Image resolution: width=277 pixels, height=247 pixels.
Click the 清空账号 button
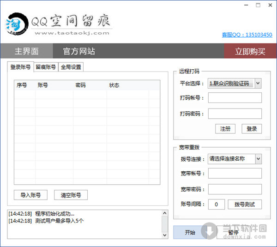[71, 195]
